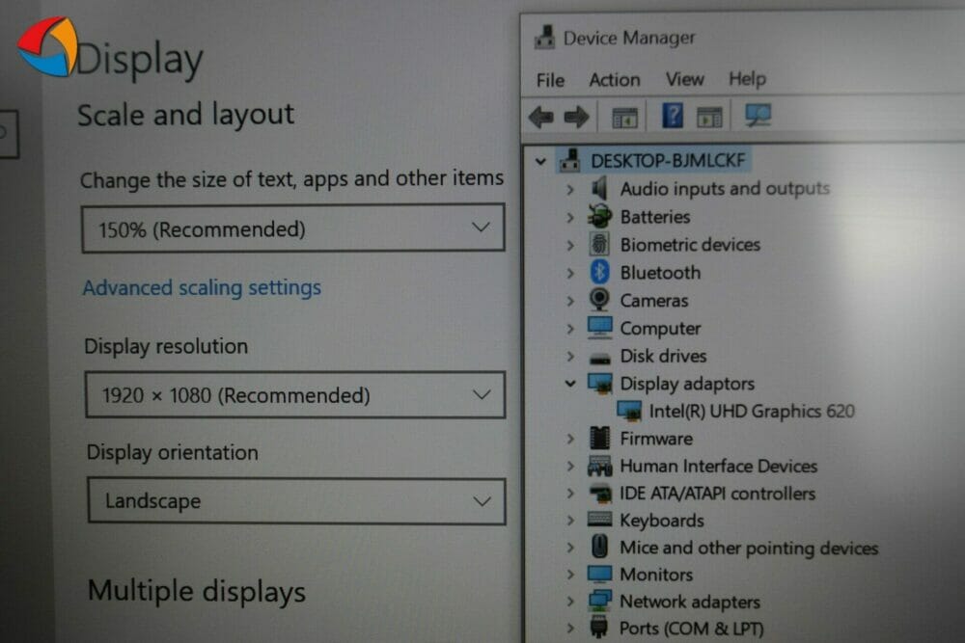The height and width of the screenshot is (643, 965).
Task: Click the Forward arrow in Device Manager toolbar
Action: pyautogui.click(x=576, y=117)
